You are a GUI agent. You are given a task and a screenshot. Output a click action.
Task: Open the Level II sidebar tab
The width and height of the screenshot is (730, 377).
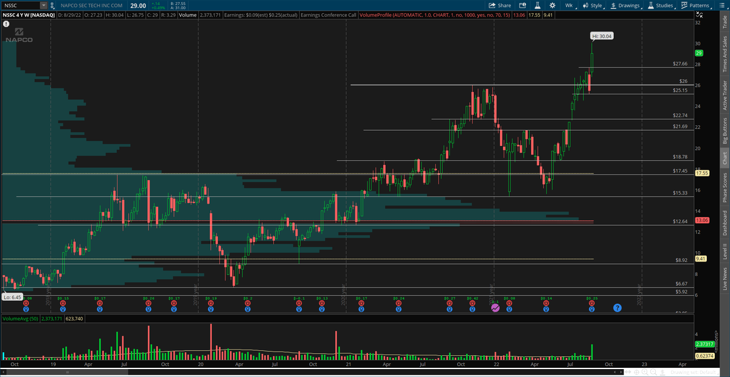(x=724, y=252)
